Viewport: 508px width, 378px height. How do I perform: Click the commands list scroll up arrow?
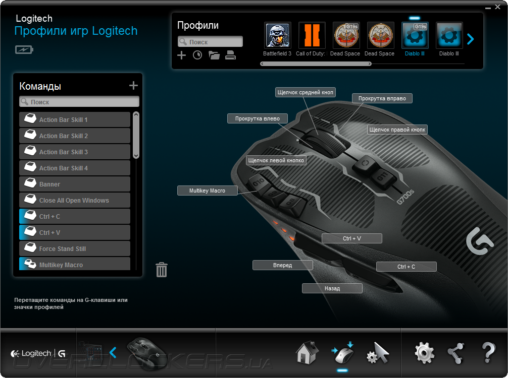coord(136,114)
